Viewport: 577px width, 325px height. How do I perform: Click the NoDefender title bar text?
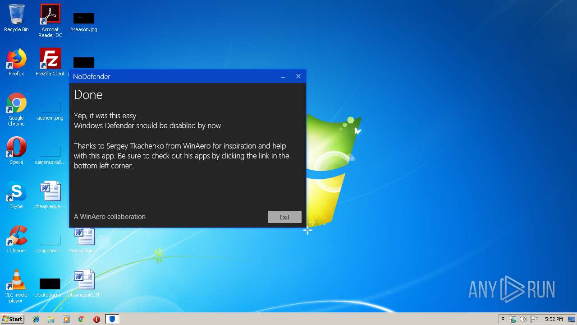click(x=92, y=77)
